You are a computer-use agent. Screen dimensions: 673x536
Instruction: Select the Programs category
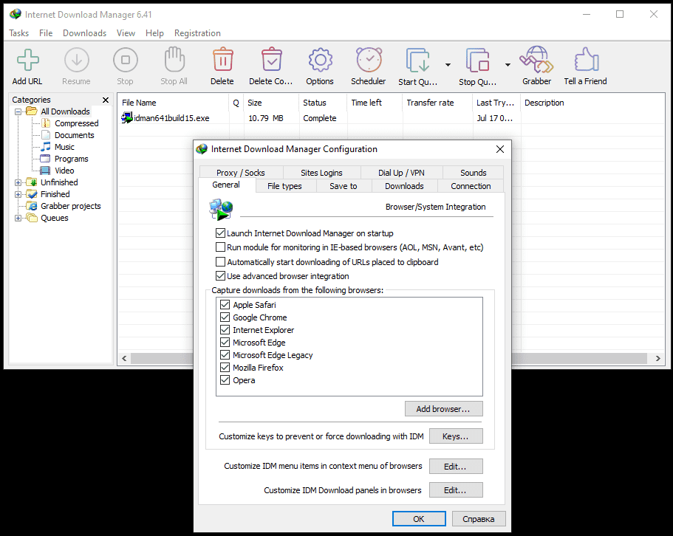(x=71, y=159)
